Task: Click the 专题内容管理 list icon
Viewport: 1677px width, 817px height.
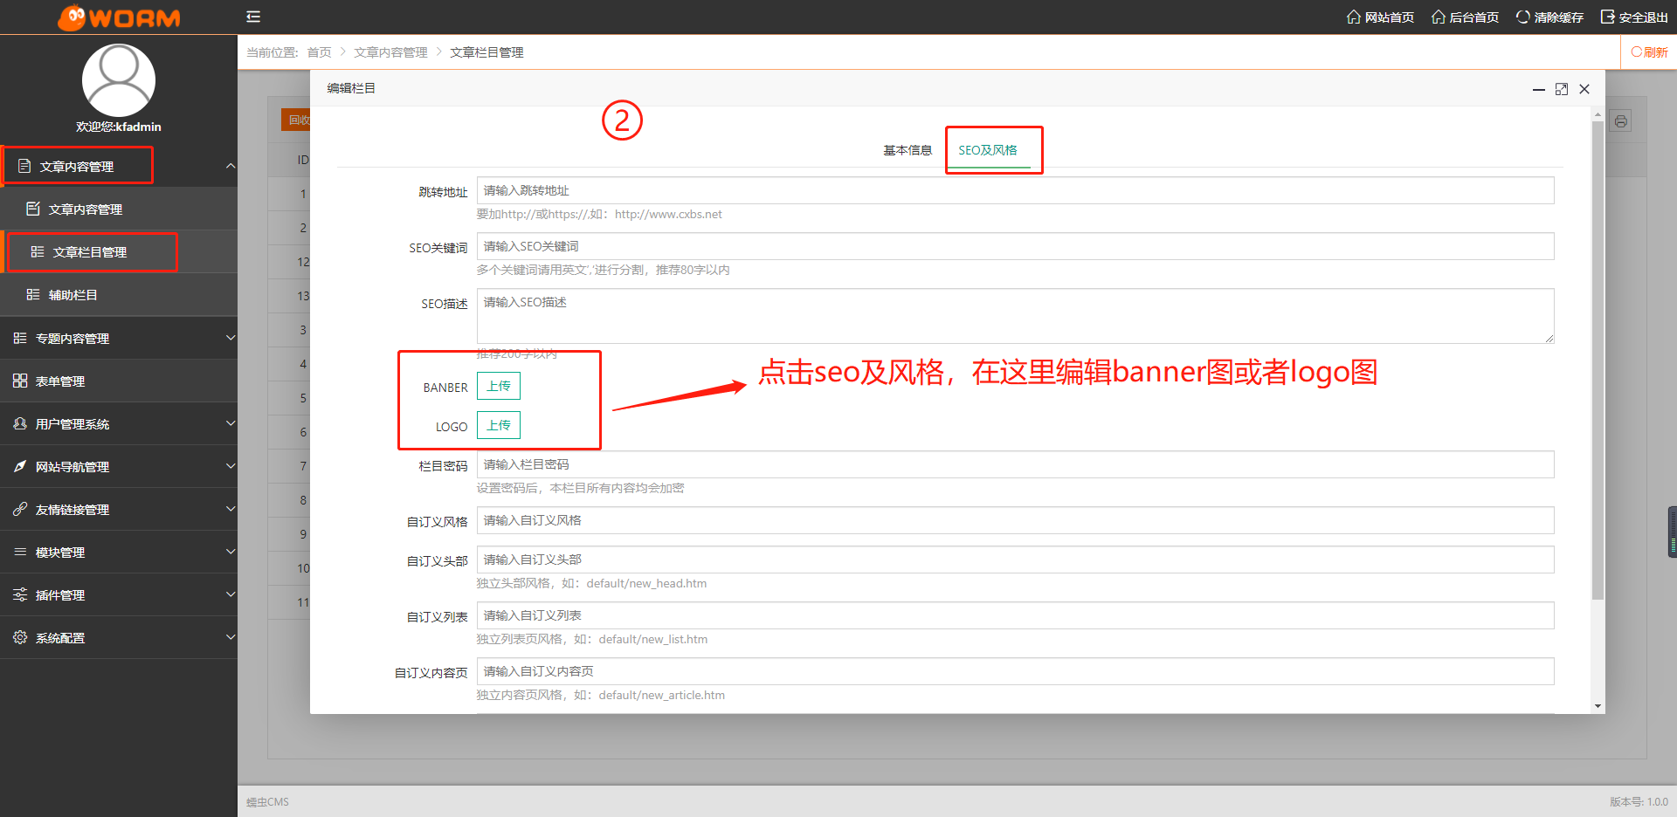Action: tap(20, 338)
